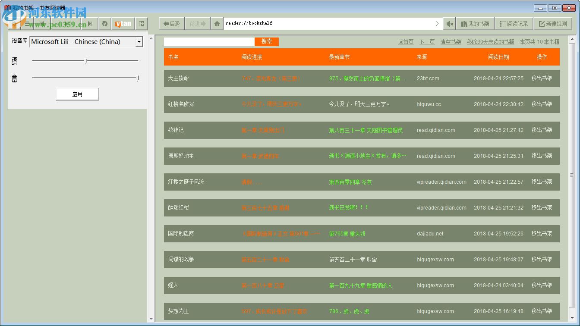Click the 书名 column header
The image size is (580, 326).
[173, 57]
